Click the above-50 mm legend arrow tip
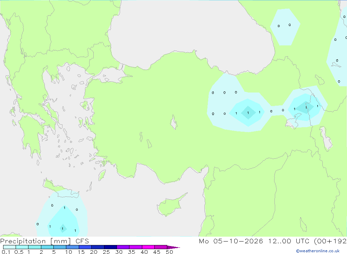 coord(173,247)
